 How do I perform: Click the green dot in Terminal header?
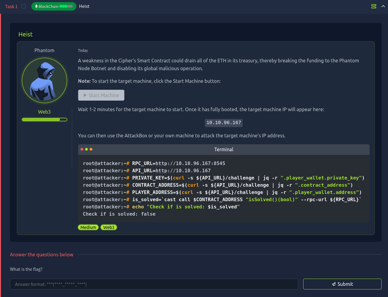click(86, 149)
